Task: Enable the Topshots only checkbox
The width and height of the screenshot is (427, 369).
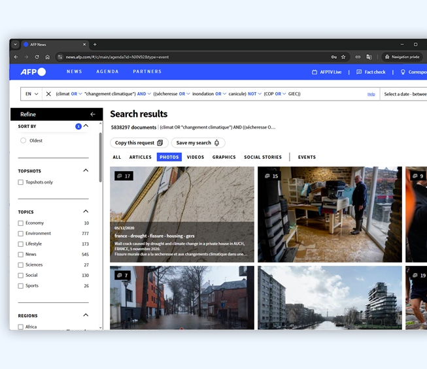Action: point(21,182)
